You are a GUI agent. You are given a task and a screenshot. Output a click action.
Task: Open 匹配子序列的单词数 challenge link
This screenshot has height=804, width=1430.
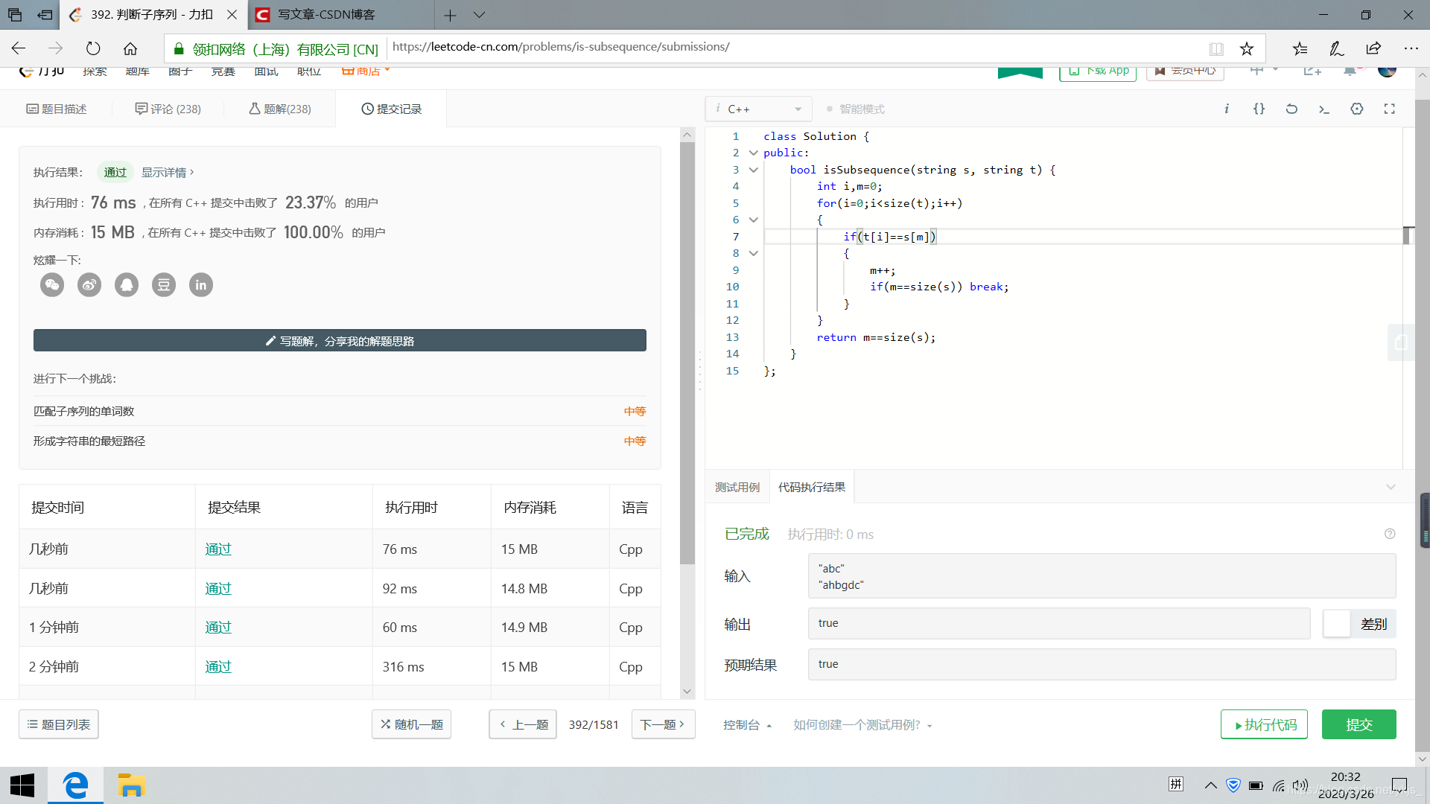pyautogui.click(x=83, y=411)
